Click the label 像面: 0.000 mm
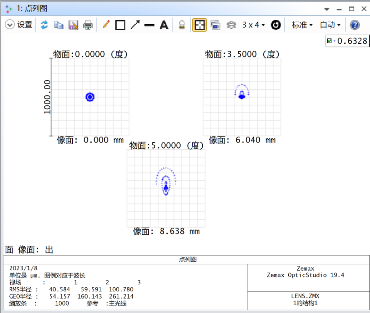This screenshot has height=313, width=370. (90, 140)
